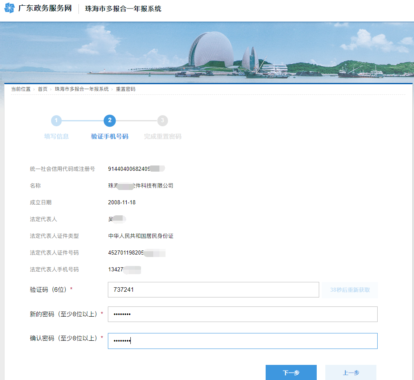Screen dimensions: 414x380
Task: Open 珠海市多报合一年报系统 breadcrumb link
Action: coord(82,89)
